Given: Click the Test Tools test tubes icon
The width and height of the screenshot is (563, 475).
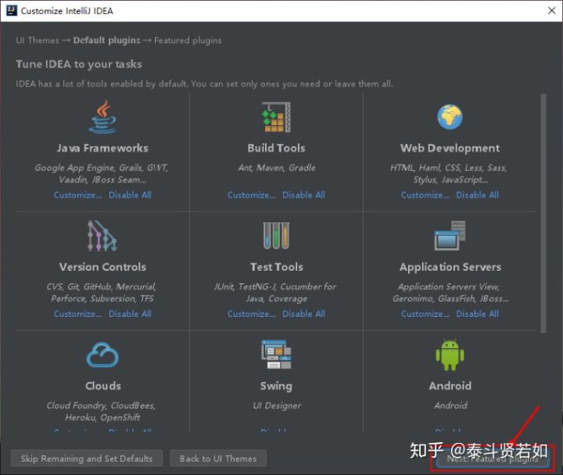Looking at the screenshot, I should pos(276,236).
